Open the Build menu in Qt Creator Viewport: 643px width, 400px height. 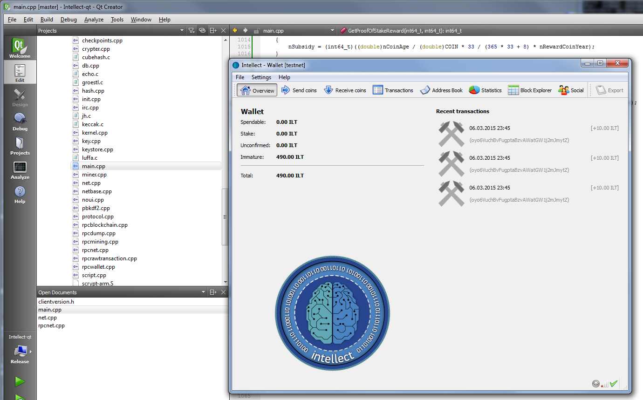tap(47, 20)
